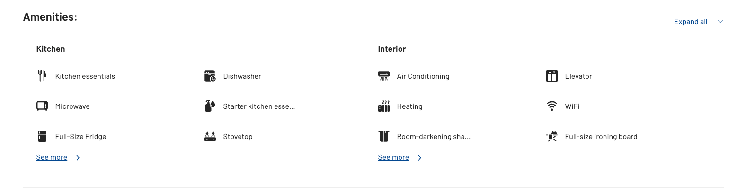The width and height of the screenshot is (755, 188).
Task: Open the Expand all link
Action: click(x=691, y=22)
